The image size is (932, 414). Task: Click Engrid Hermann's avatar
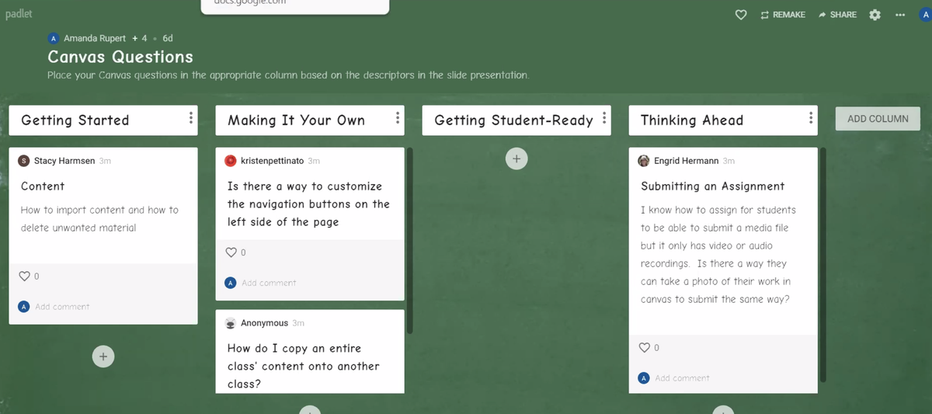tap(644, 161)
